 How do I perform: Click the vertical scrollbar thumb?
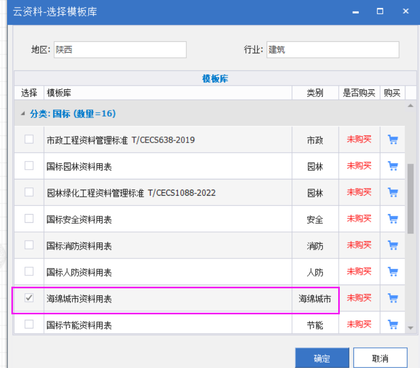[410, 198]
